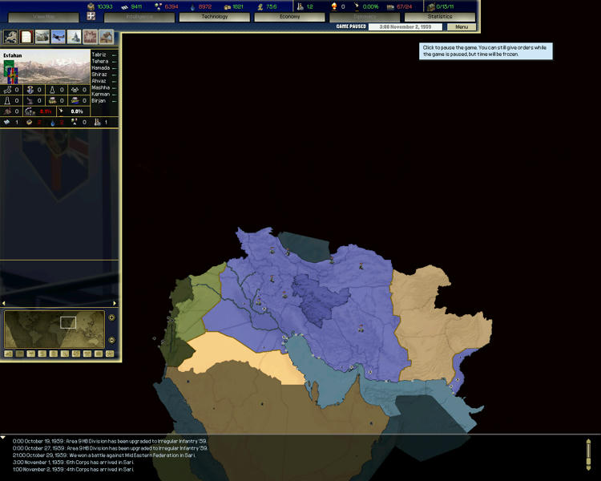Select the last brown icon in the top-left icon row
Image resolution: width=601 pixels, height=481 pixels.
coord(106,37)
